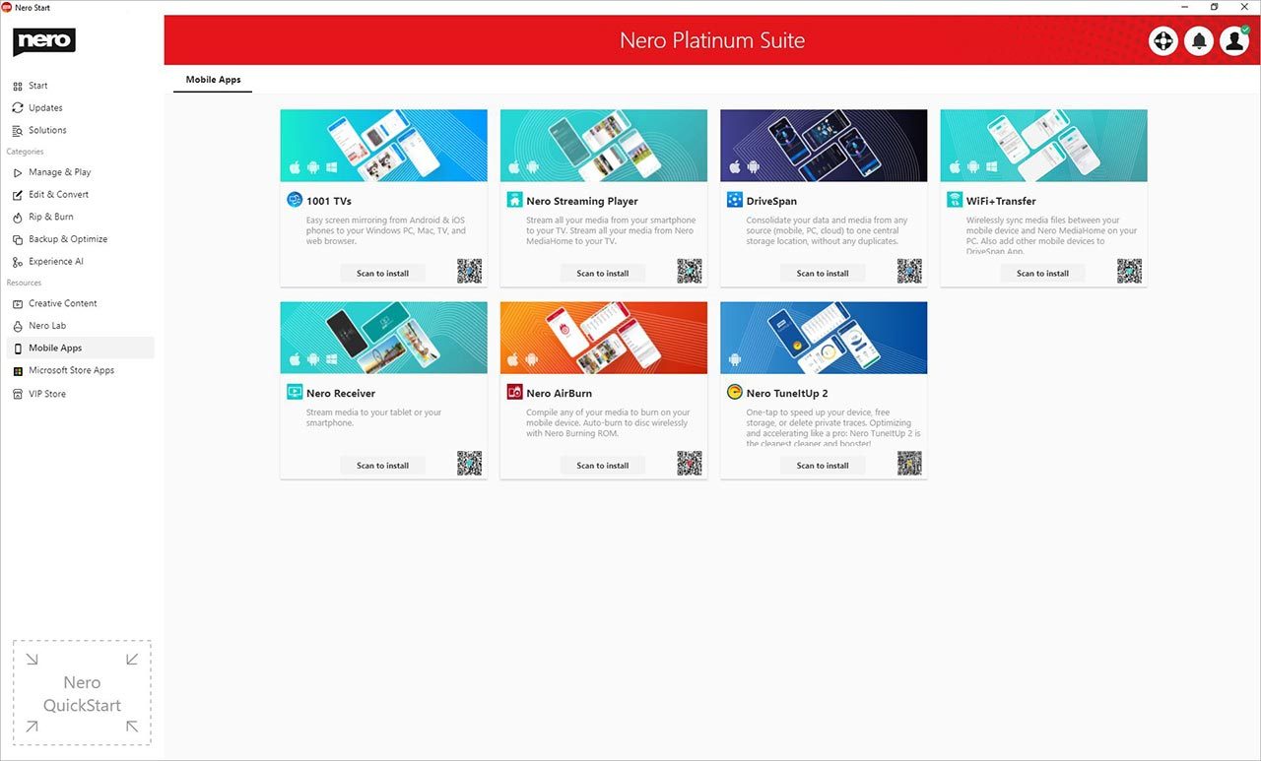Click the Nero TuneItUp 2 title text

pos(787,393)
